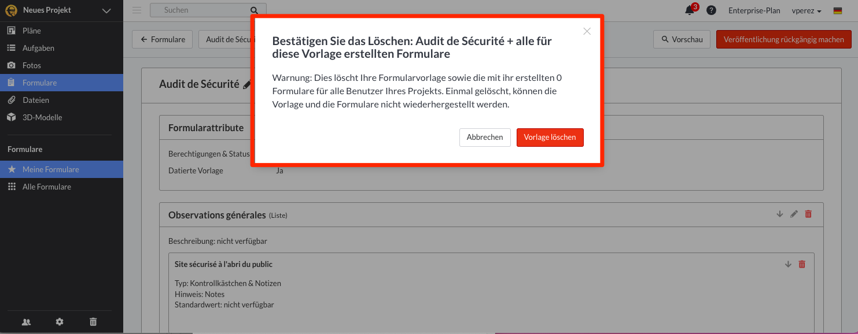Open the vperez user menu
Viewport: 858px width, 334px height.
(x=807, y=10)
